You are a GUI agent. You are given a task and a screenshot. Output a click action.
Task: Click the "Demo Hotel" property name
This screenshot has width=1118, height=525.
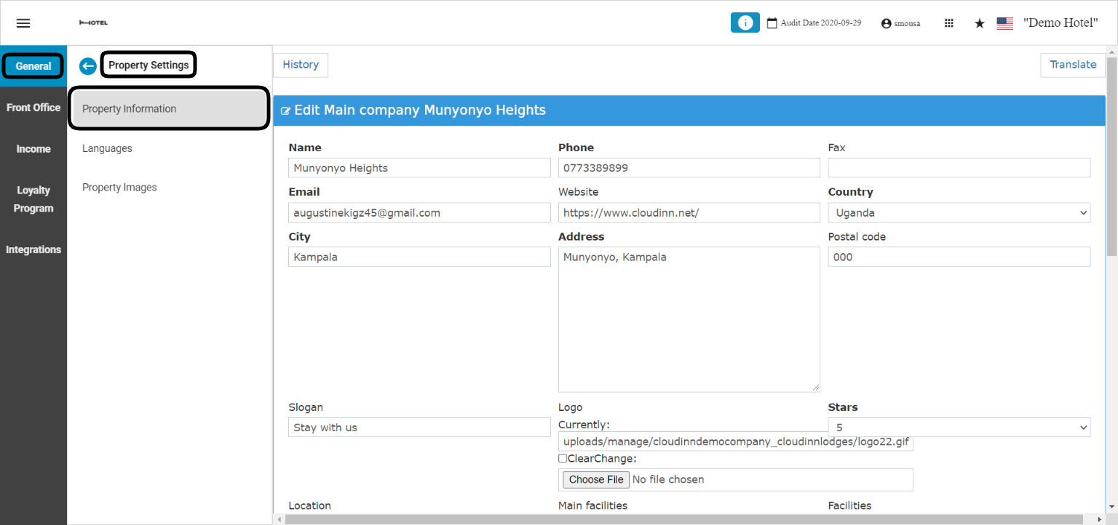pos(1060,23)
